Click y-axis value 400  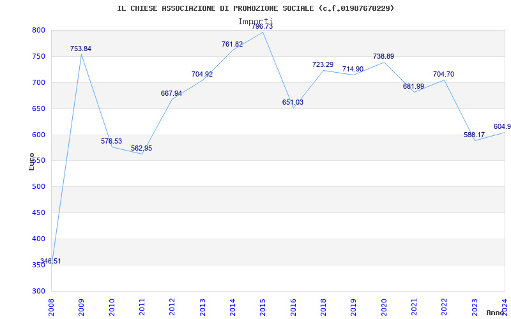point(38,239)
